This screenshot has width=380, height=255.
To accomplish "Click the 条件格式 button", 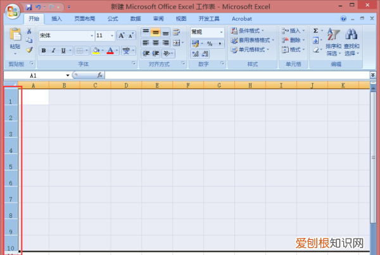I will [247, 31].
